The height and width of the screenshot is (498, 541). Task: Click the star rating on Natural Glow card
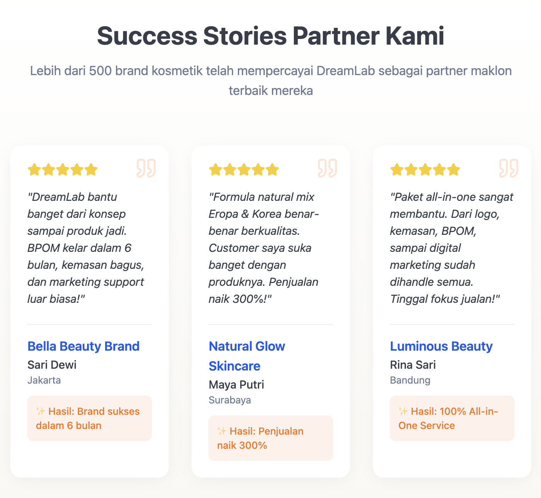point(244,170)
